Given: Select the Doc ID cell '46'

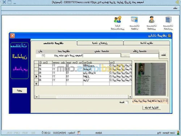Looking at the screenshot, I should tap(45, 73).
